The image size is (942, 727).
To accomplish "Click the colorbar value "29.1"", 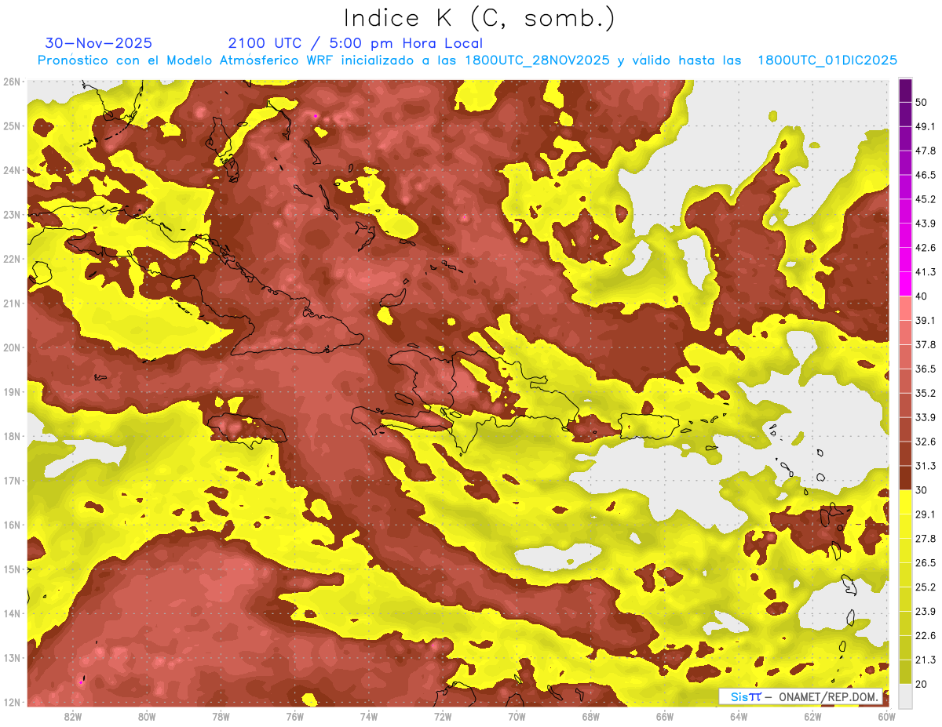I will tap(925, 514).
